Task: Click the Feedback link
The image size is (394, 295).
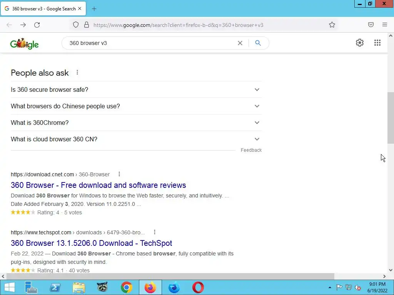Action: point(251,150)
